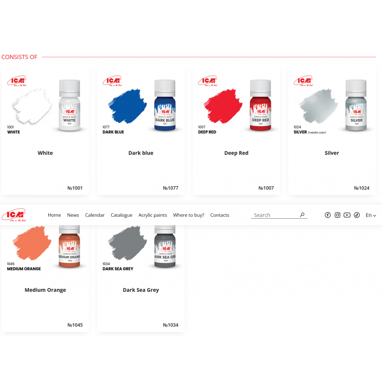Expand the En language dropdown
This screenshot has height=382, width=382.
click(371, 215)
